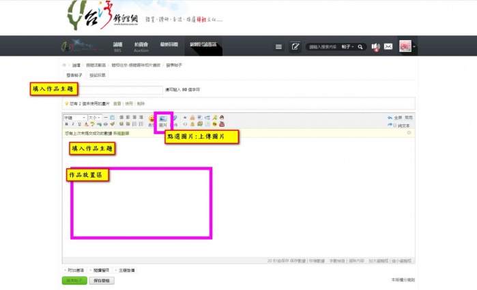Open the messages envelope icon

point(388,46)
